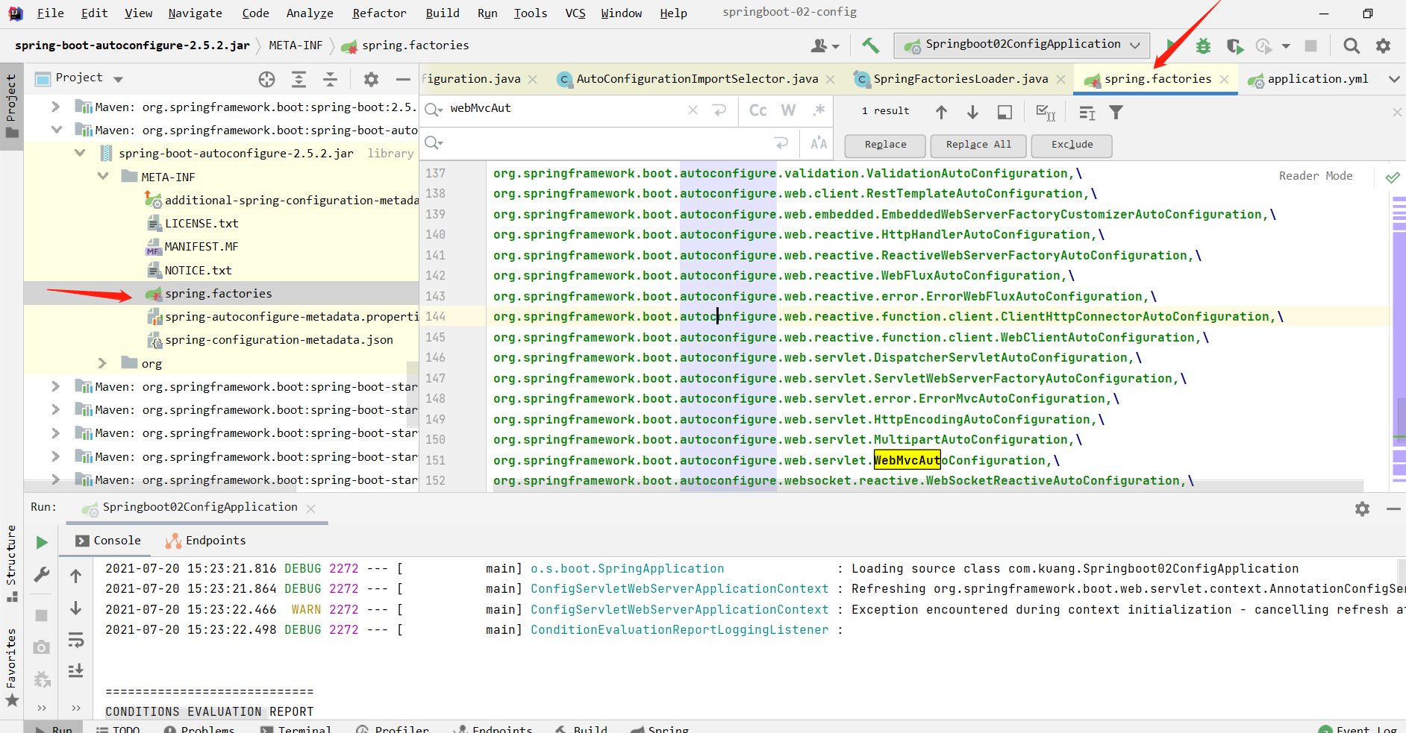Open the VCS menu
Screen dimensions: 1406x733
pos(575,13)
